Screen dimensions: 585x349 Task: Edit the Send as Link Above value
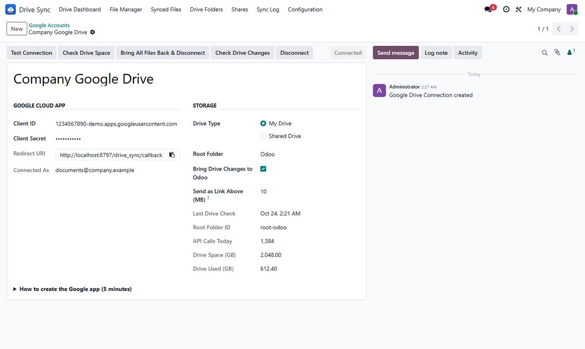310,192
